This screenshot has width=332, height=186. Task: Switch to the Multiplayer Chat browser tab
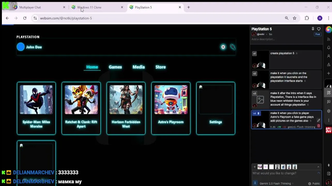(39, 7)
